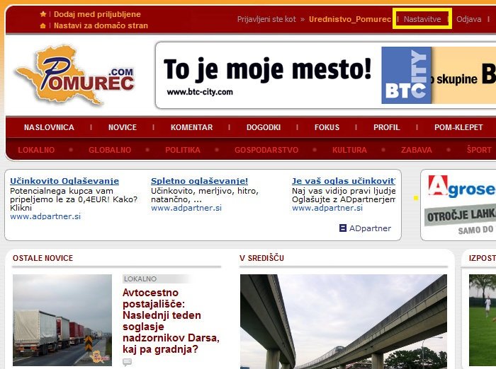The width and height of the screenshot is (496, 369).
Task: Click the comment bubble icon under the article
Action: 128,362
